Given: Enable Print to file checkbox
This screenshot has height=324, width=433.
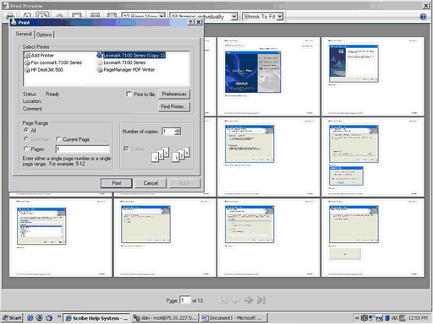Looking at the screenshot, I should pos(129,94).
